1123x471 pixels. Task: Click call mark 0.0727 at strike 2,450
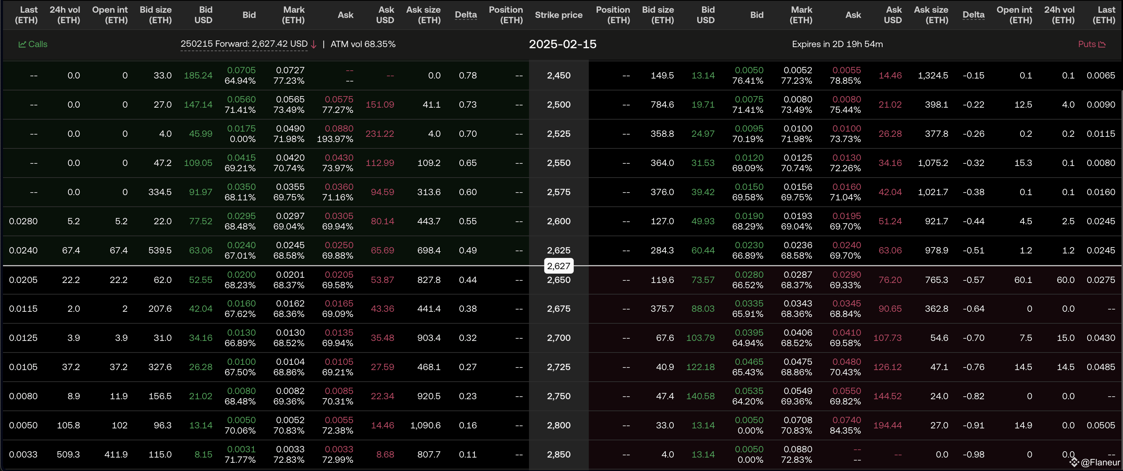[290, 70]
